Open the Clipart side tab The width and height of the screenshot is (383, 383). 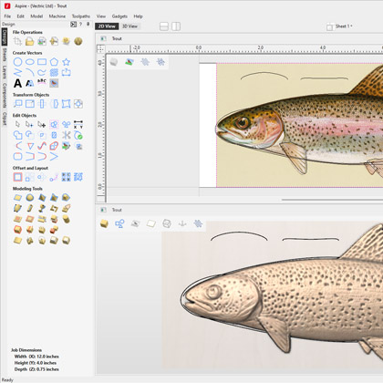[5, 119]
